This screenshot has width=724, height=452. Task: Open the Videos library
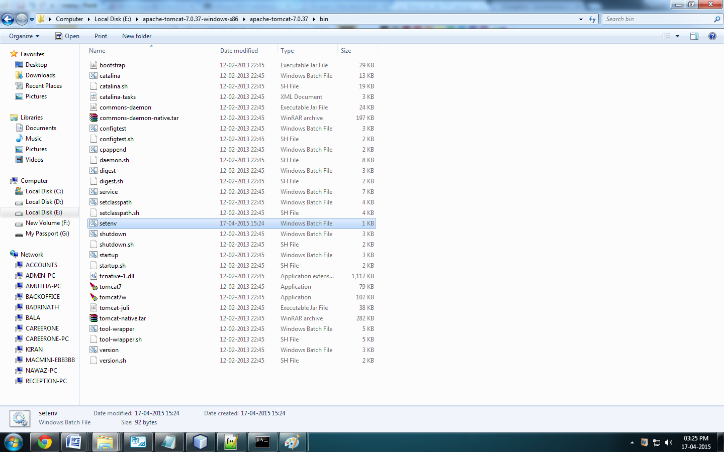[34, 160]
